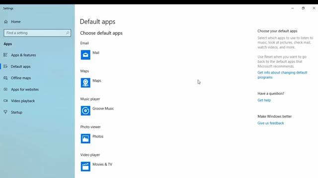
Task: Click the Music player category label
Action: point(90,99)
